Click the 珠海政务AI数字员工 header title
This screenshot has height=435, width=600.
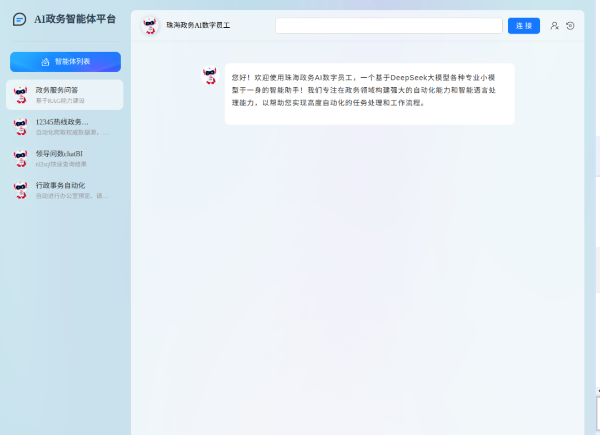[x=198, y=26]
